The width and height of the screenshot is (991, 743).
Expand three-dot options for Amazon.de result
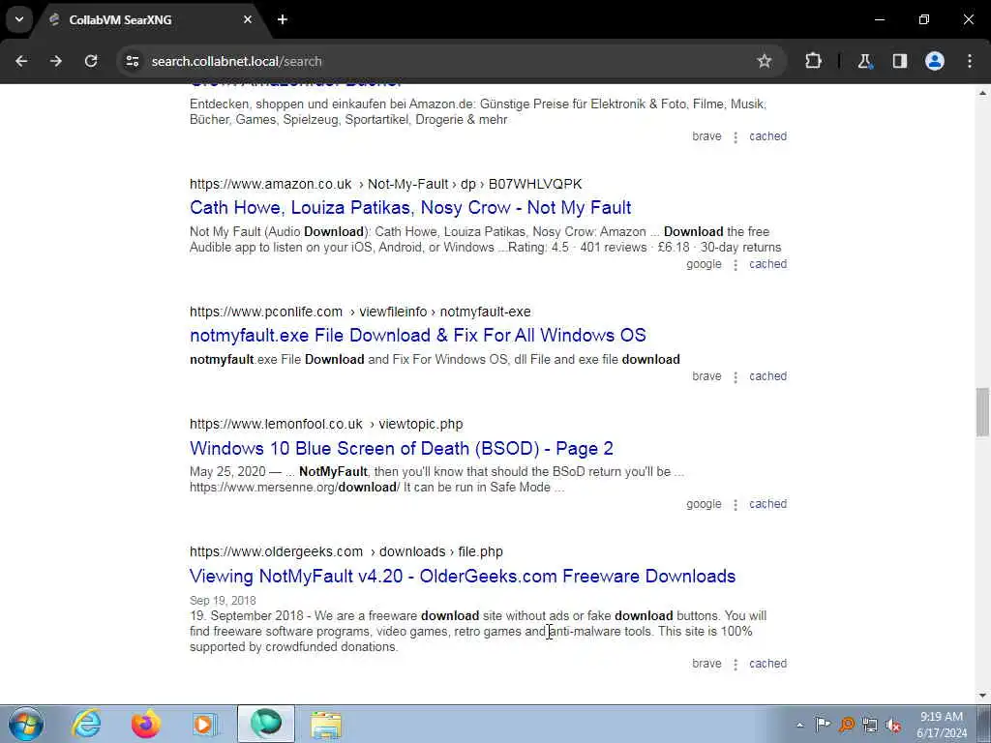[736, 137]
